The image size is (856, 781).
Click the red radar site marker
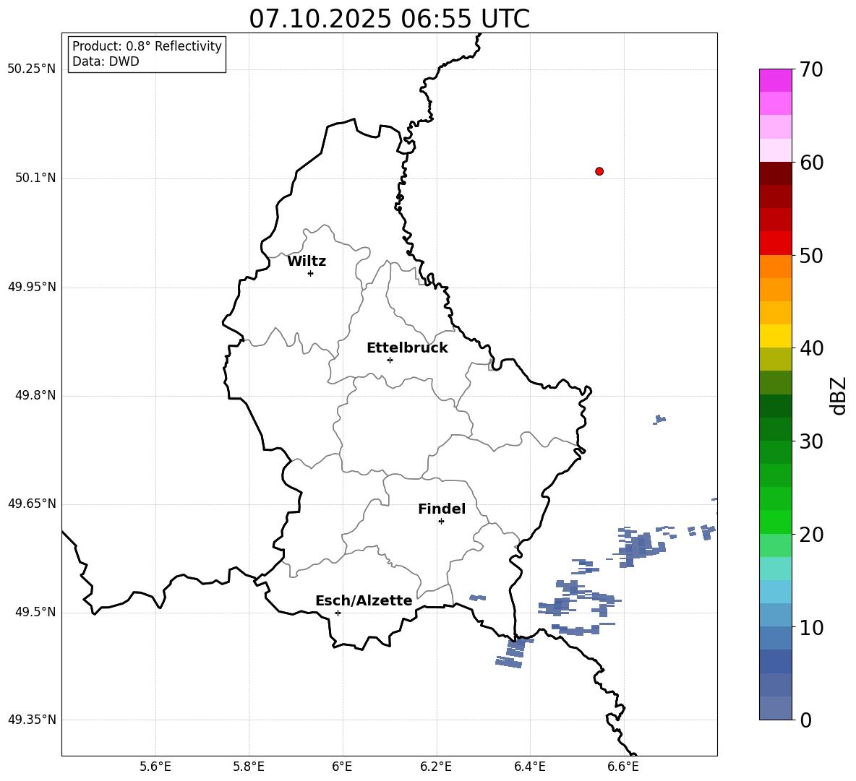(x=599, y=171)
